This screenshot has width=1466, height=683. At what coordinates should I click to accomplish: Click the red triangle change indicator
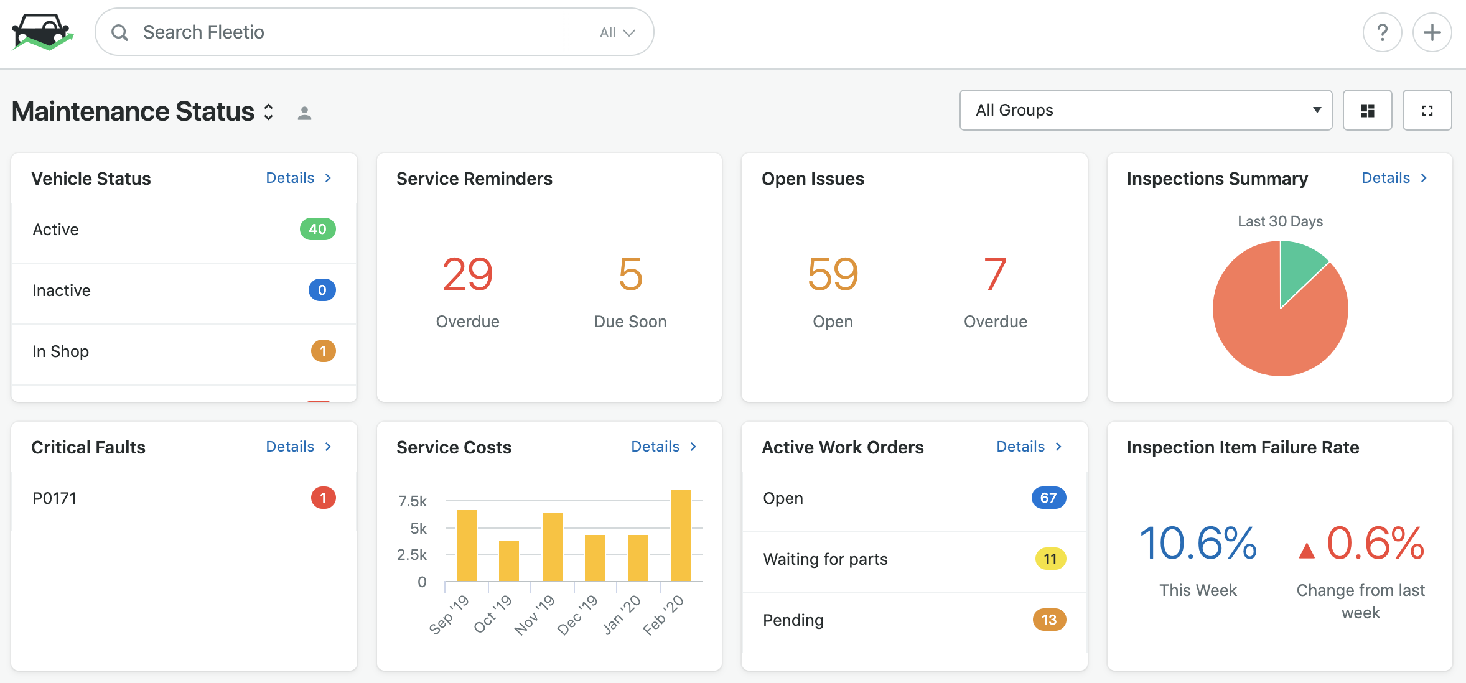pos(1307,551)
